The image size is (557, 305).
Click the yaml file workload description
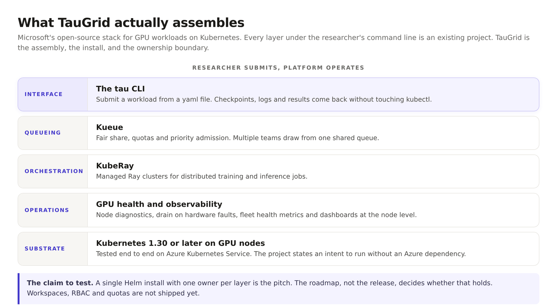[264, 99]
